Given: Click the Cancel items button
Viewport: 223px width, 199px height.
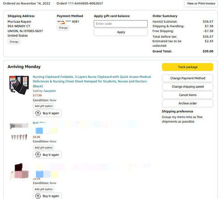Looking at the screenshot, I should [187, 95].
